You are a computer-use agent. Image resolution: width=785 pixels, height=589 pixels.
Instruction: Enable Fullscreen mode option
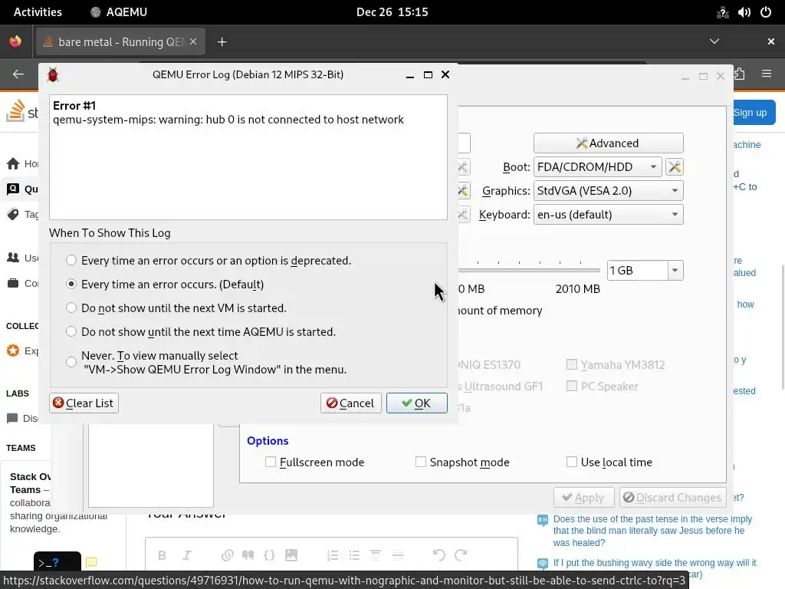click(271, 462)
